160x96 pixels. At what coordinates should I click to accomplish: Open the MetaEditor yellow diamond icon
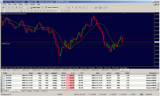tap(42, 7)
